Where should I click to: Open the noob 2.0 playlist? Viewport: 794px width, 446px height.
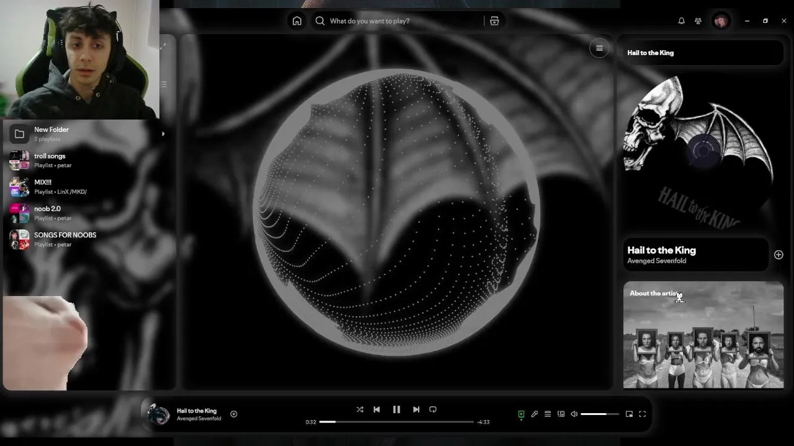pos(87,213)
